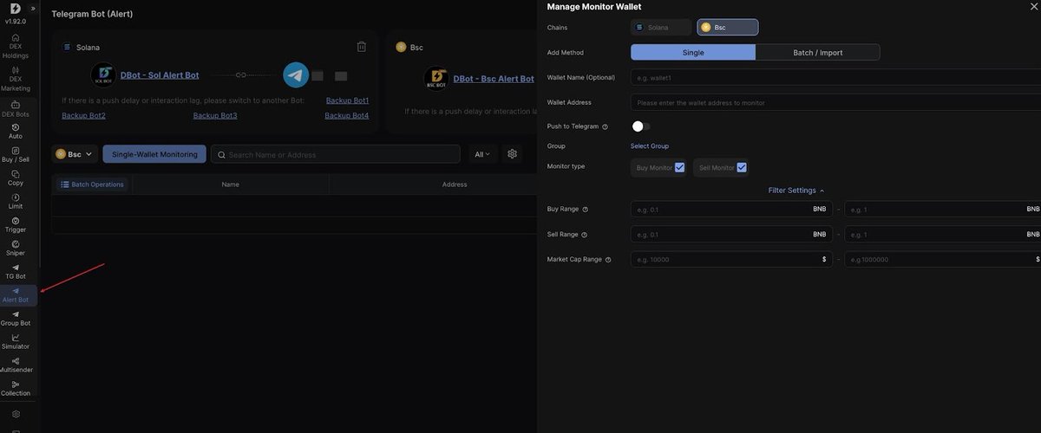Image resolution: width=1041 pixels, height=433 pixels.
Task: Open Backup Bot1 link
Action: (347, 100)
